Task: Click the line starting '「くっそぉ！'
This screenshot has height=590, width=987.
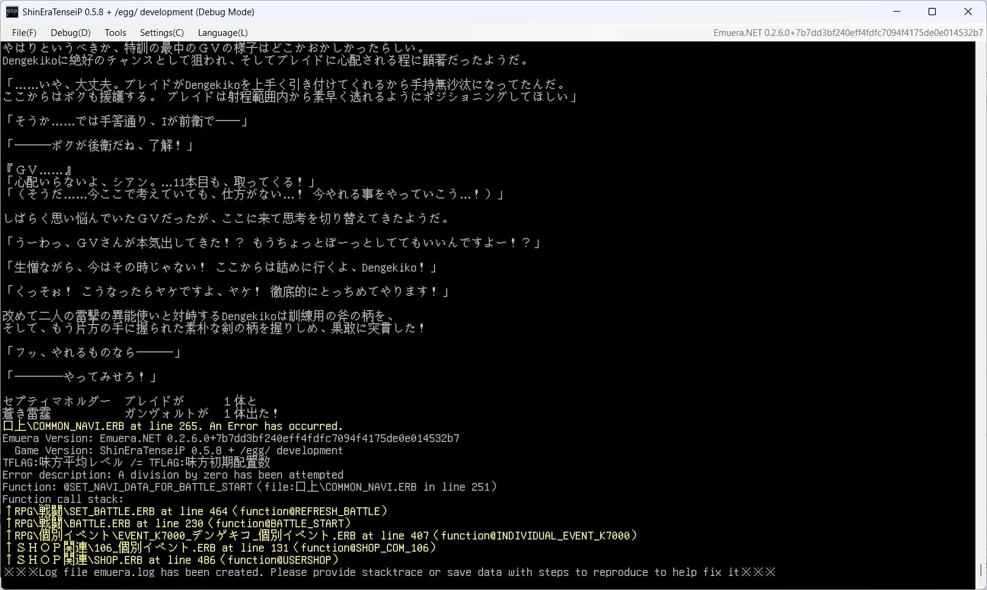Action: tap(227, 292)
